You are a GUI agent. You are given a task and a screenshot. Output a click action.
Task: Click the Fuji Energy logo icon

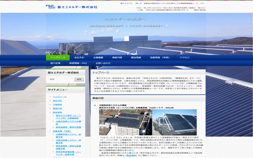coord(51,7)
